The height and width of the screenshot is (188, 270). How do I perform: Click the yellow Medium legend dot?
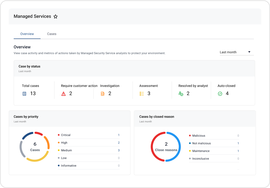59,150
